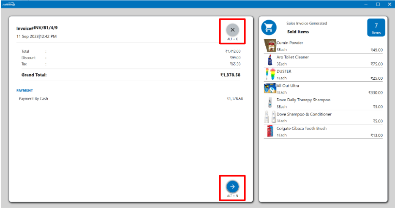Select the Cumin Powder product image
The height and width of the screenshot is (208, 395).
[x=270, y=46]
